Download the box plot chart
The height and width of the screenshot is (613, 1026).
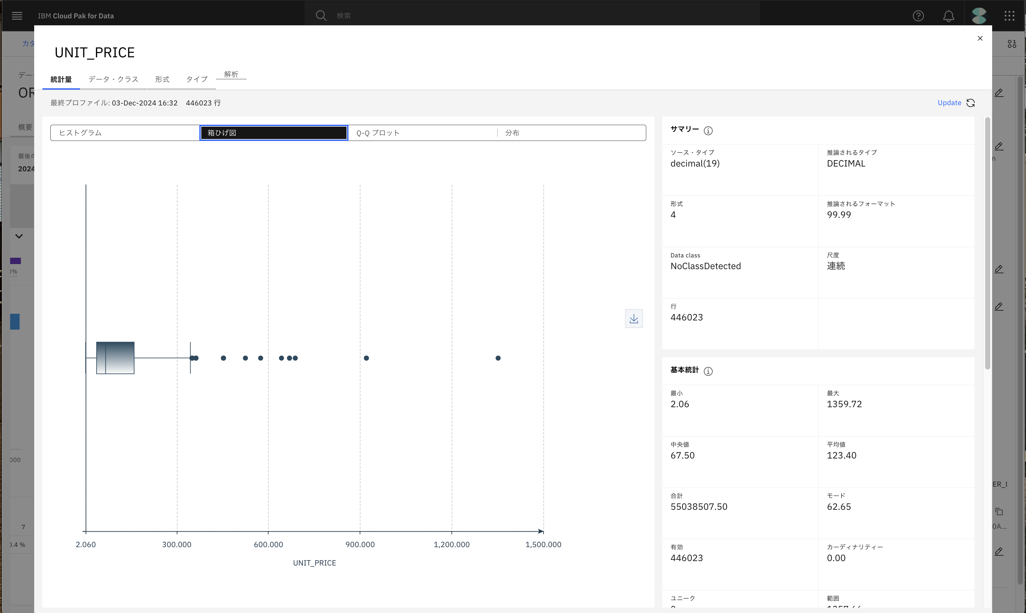(633, 319)
